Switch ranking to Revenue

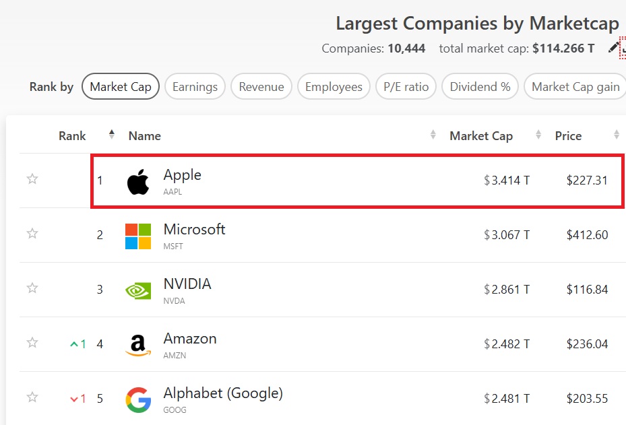click(x=261, y=87)
